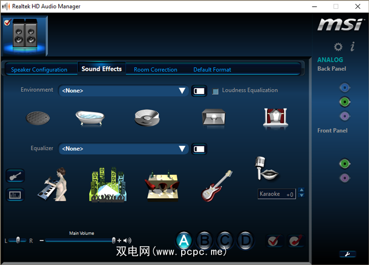The height and width of the screenshot is (265, 369).
Task: Select the Sewer Pipe environment icon
Action: 37,118
